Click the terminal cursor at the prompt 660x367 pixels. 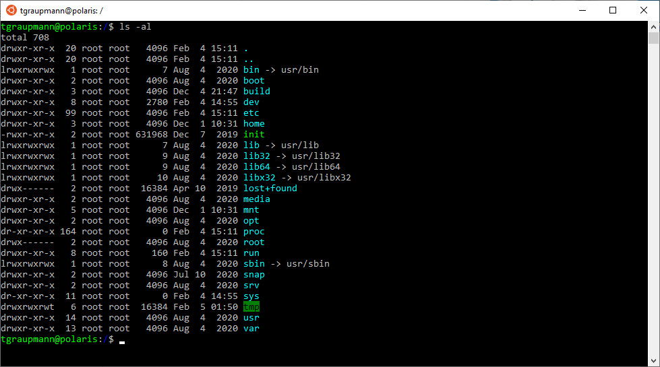click(122, 343)
